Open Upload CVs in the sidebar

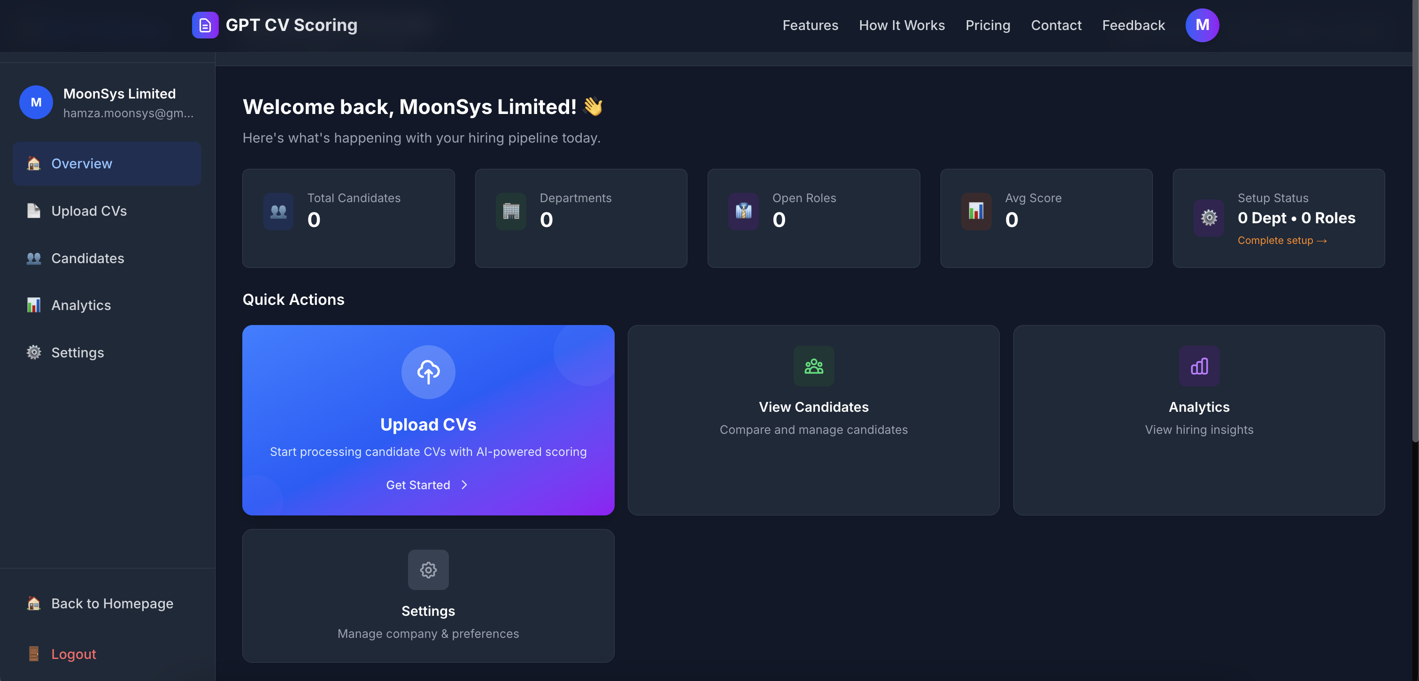(x=89, y=211)
